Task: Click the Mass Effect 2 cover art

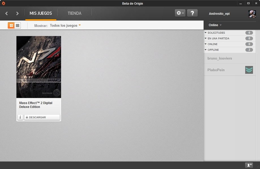Action: (x=39, y=67)
